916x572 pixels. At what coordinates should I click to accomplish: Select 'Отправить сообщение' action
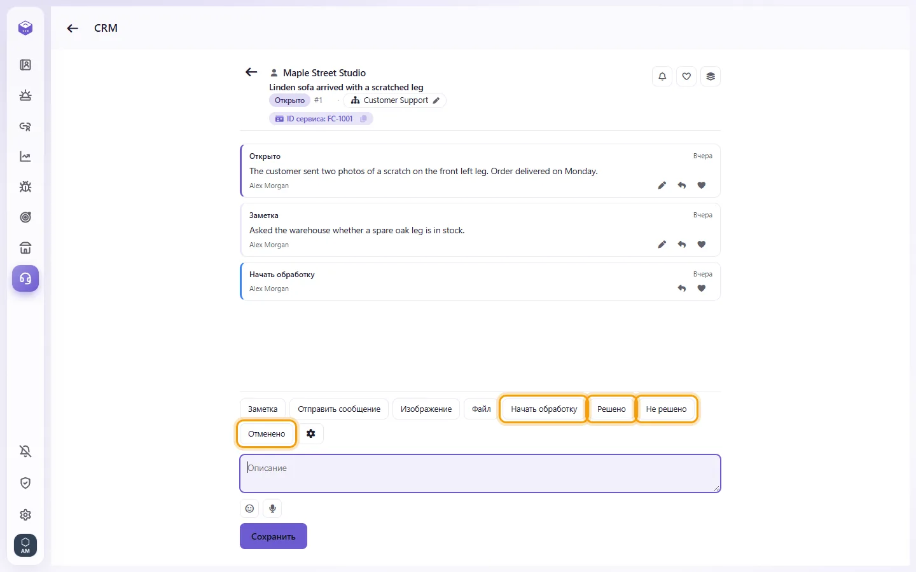pyautogui.click(x=339, y=409)
